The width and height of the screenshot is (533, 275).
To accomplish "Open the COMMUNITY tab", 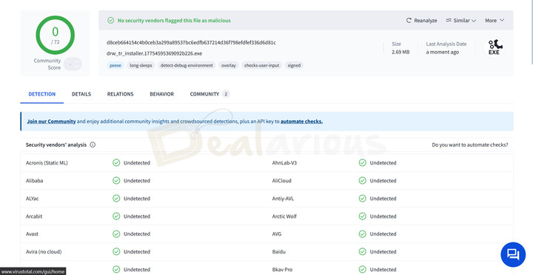I will (209, 94).
